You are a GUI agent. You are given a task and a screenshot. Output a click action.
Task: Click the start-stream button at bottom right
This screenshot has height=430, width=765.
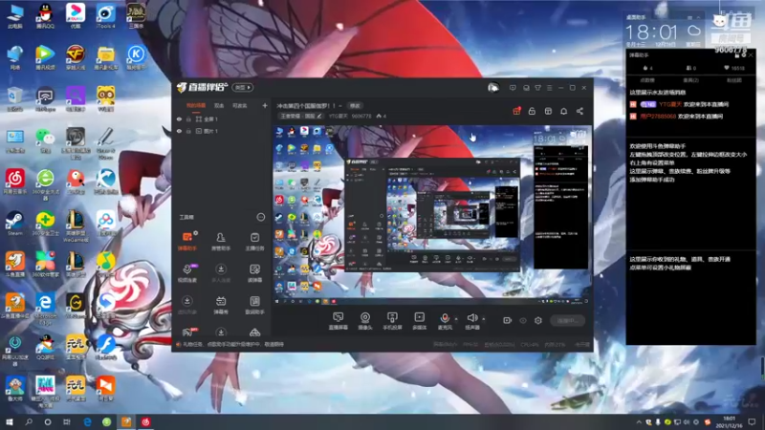coord(567,320)
